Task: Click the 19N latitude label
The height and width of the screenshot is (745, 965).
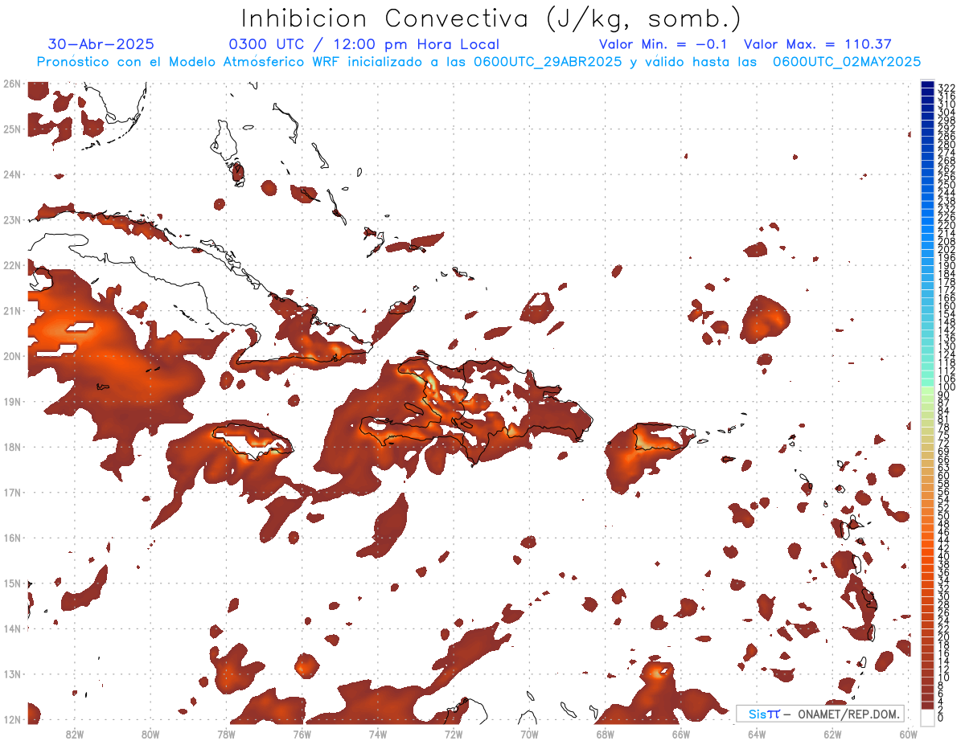Action: 11,401
